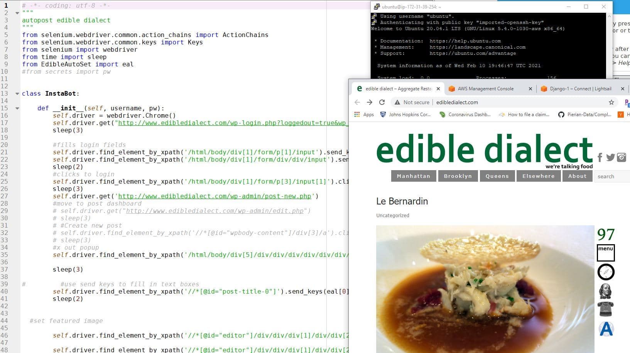Click the "we're talking food" tagline
Image resolution: width=630 pixels, height=353 pixels.
[x=569, y=166]
